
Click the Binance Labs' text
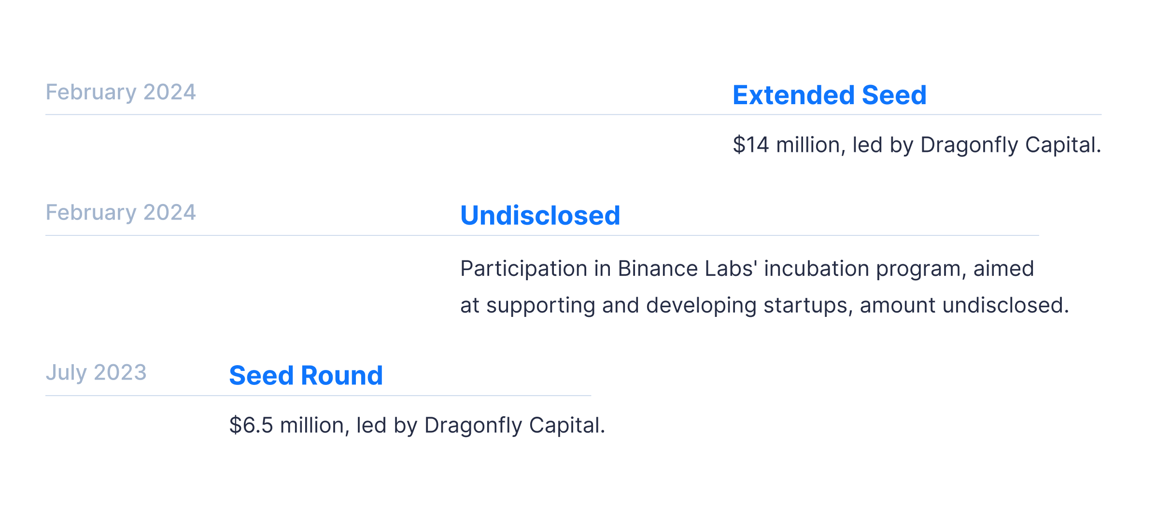click(688, 269)
